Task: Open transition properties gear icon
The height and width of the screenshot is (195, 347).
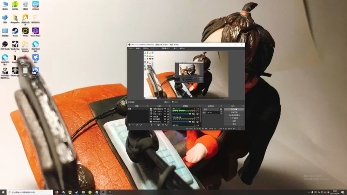Action: click(x=221, y=110)
